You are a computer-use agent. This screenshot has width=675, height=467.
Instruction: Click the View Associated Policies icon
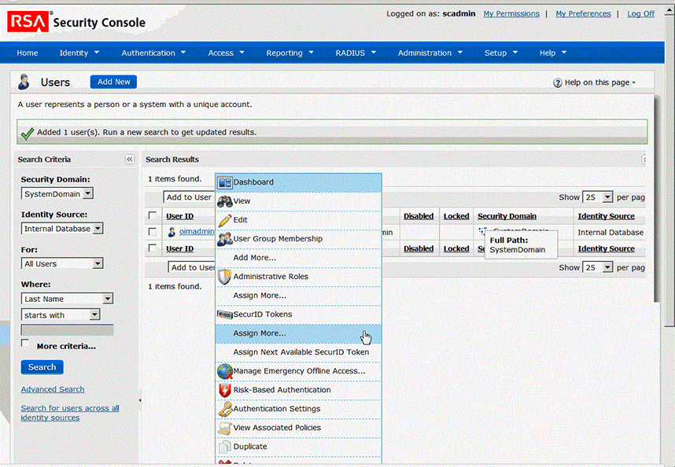point(225,428)
